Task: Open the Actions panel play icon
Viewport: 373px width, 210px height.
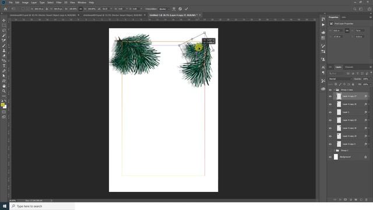Action: [323, 24]
